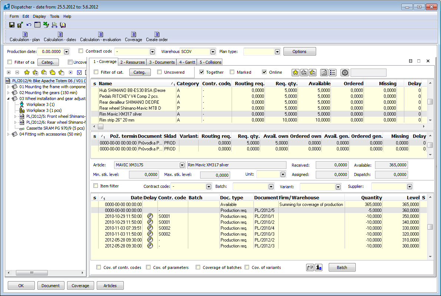Check the Marked checkbox
Viewport: 441px width, 296px height.
232,72
